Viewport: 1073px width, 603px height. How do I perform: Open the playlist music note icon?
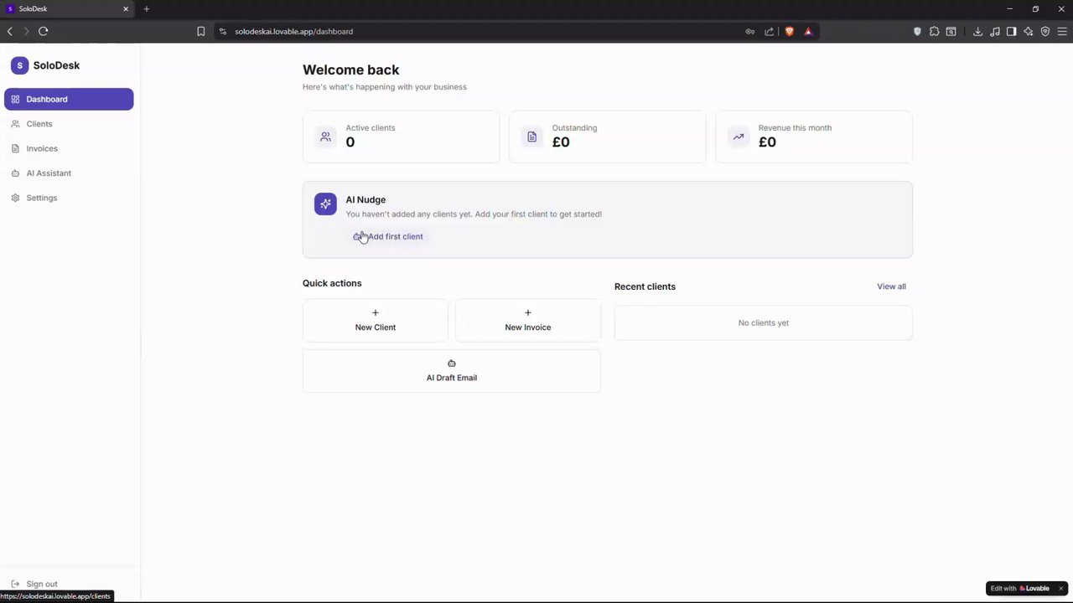coord(995,31)
